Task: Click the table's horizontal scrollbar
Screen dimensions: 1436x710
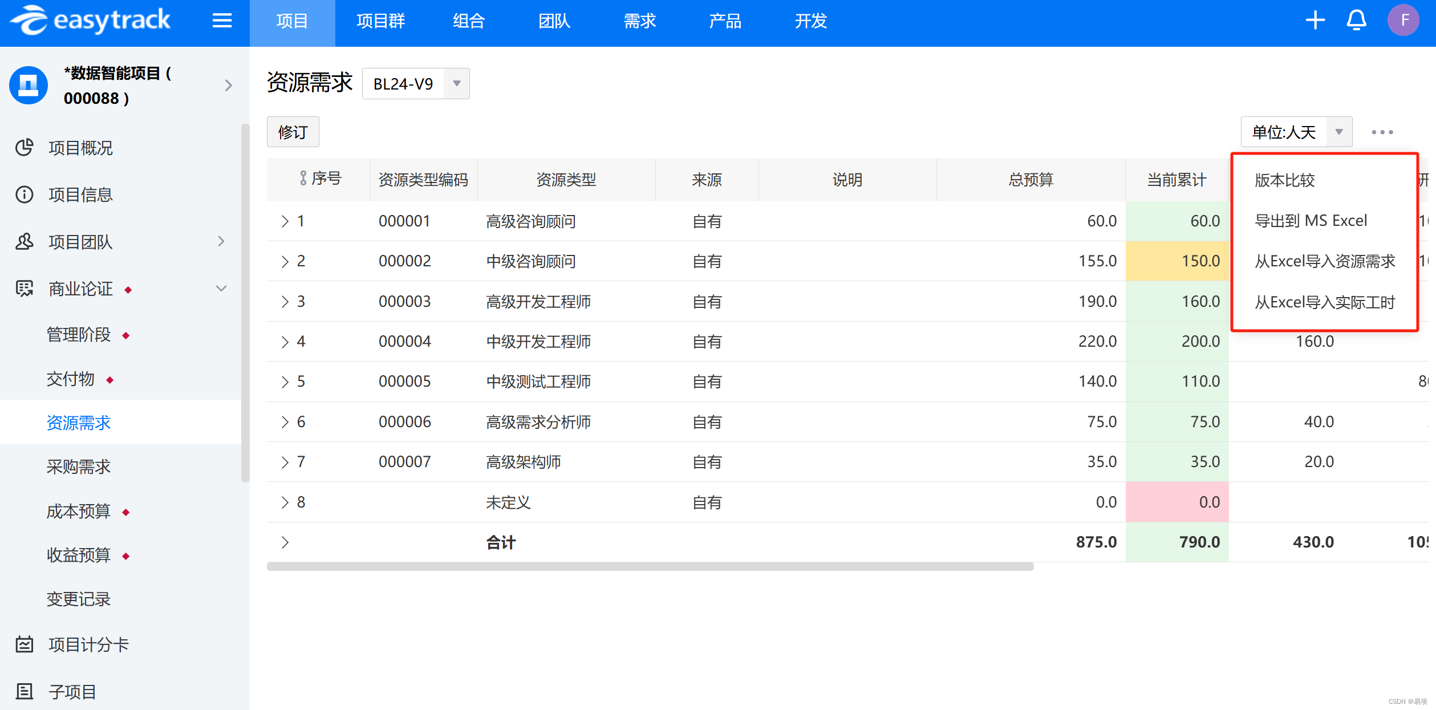Action: (x=650, y=566)
